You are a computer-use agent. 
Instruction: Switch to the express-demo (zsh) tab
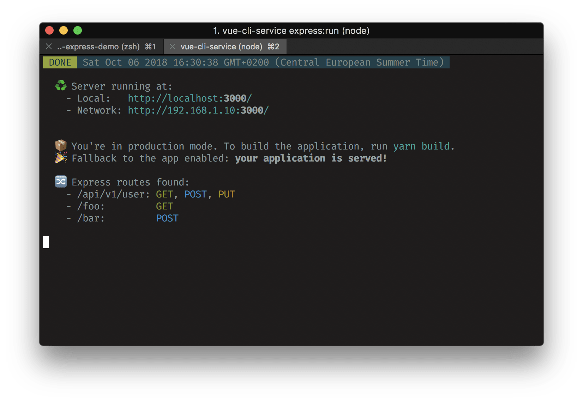[x=102, y=47]
